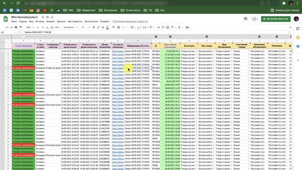Decrease decimal places
The height and width of the screenshot is (170, 302).
[x=47, y=27]
